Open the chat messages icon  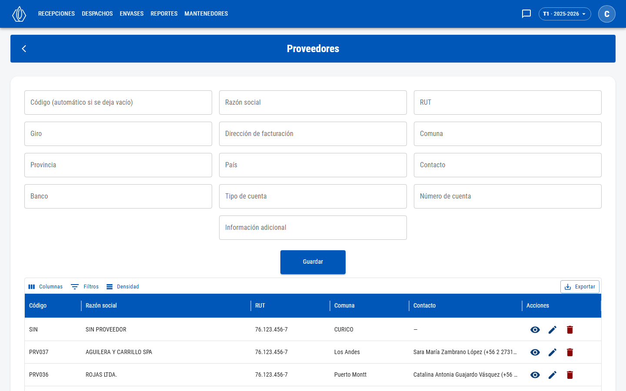pos(526,14)
